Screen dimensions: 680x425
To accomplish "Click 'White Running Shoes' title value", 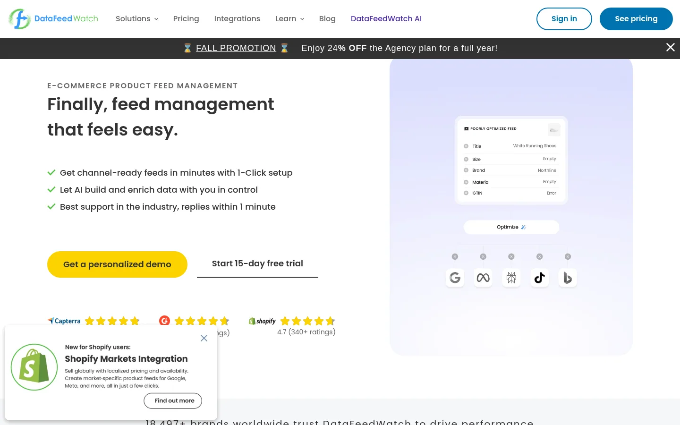I will point(535,146).
